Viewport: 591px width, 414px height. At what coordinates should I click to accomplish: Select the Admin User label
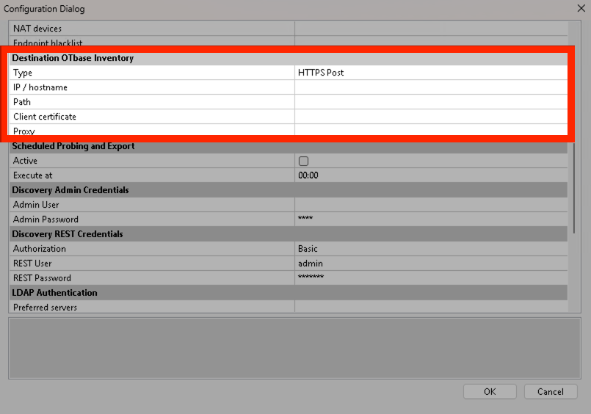click(x=36, y=205)
